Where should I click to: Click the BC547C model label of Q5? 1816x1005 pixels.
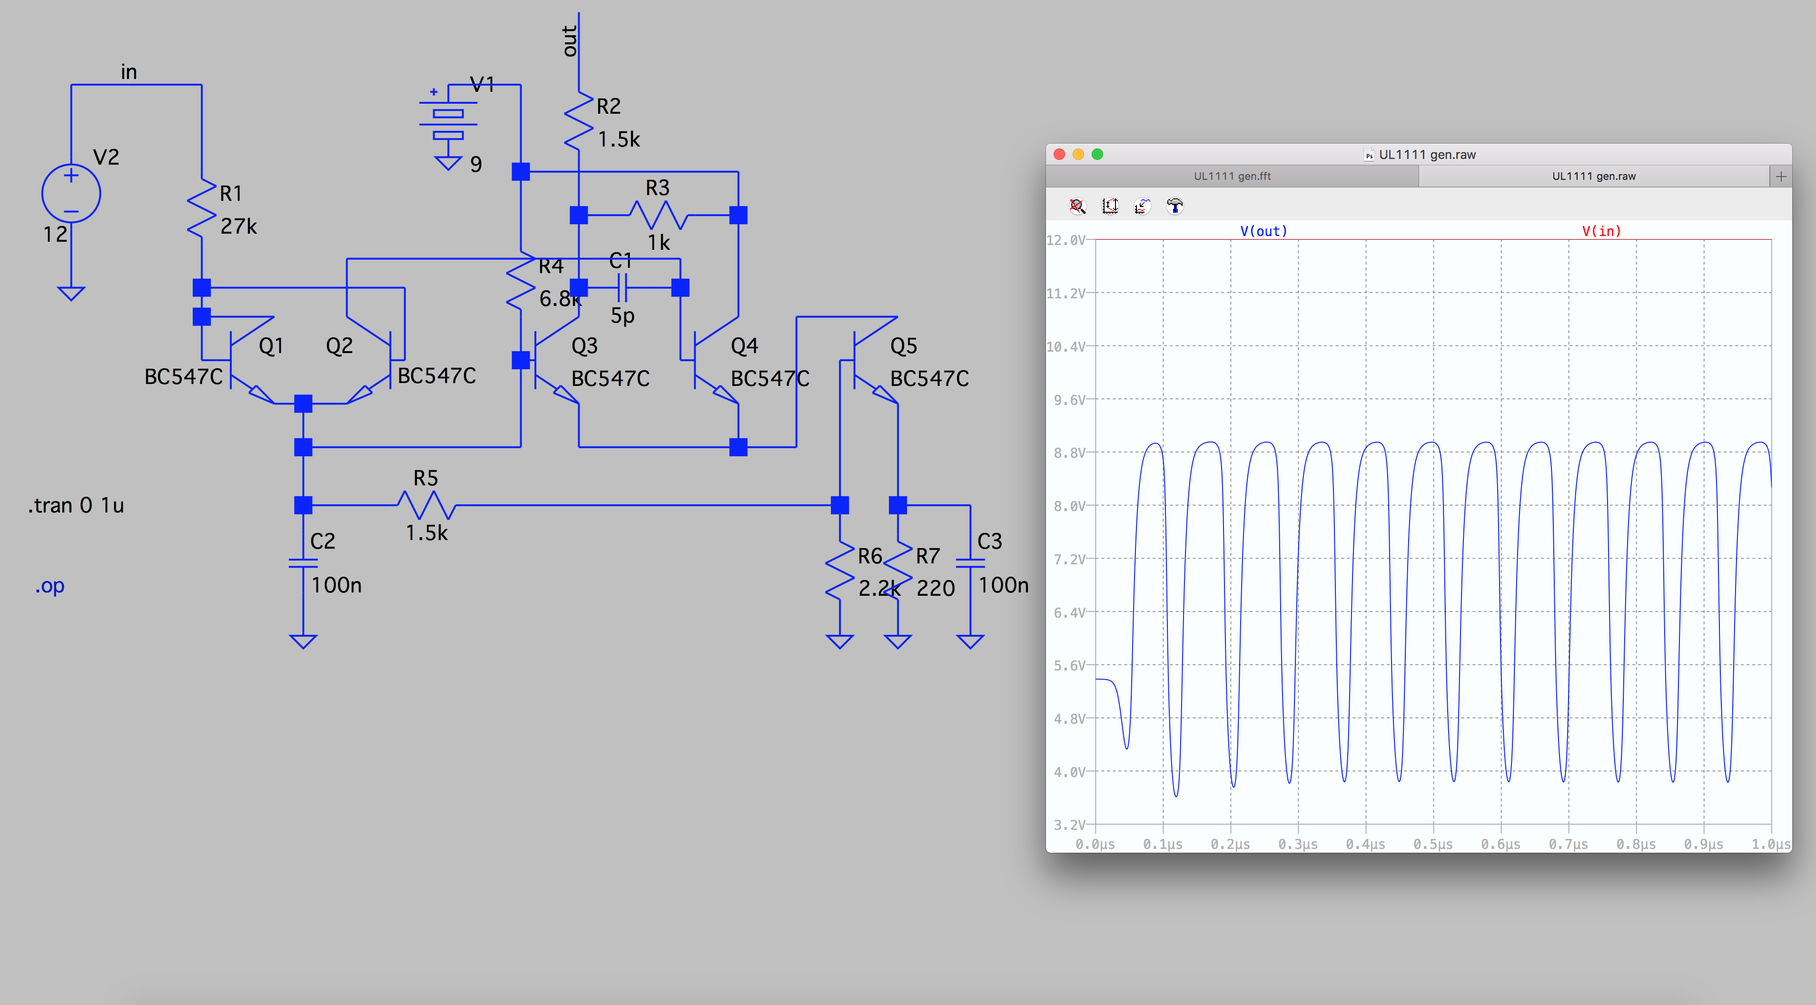pos(929,378)
